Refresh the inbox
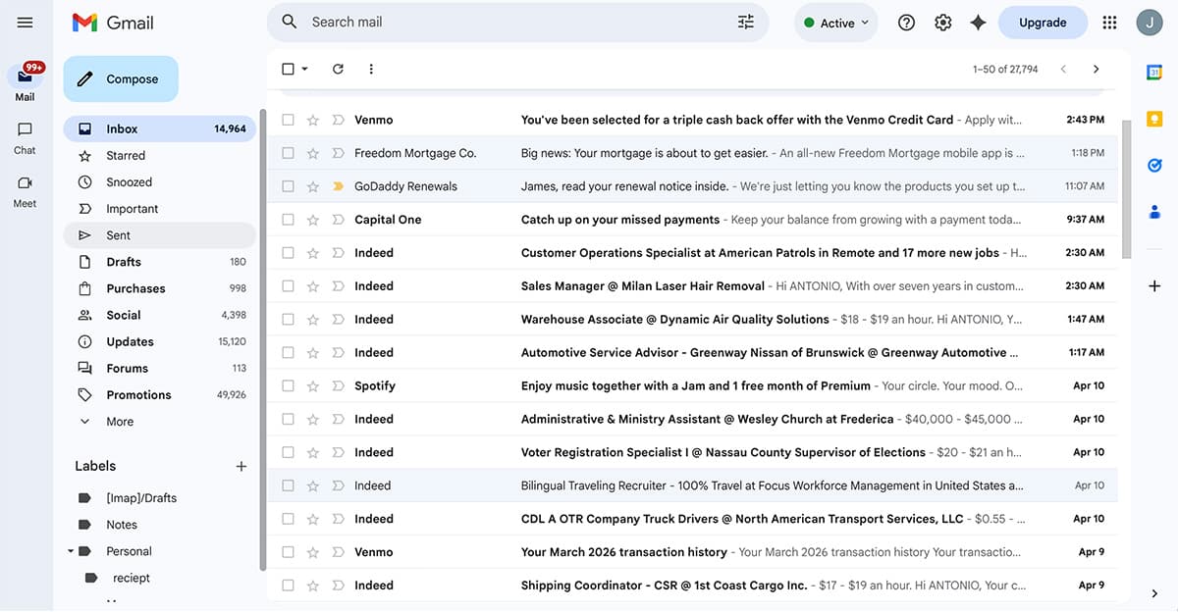 pos(338,69)
